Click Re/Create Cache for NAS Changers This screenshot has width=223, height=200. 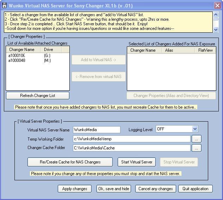(70, 162)
